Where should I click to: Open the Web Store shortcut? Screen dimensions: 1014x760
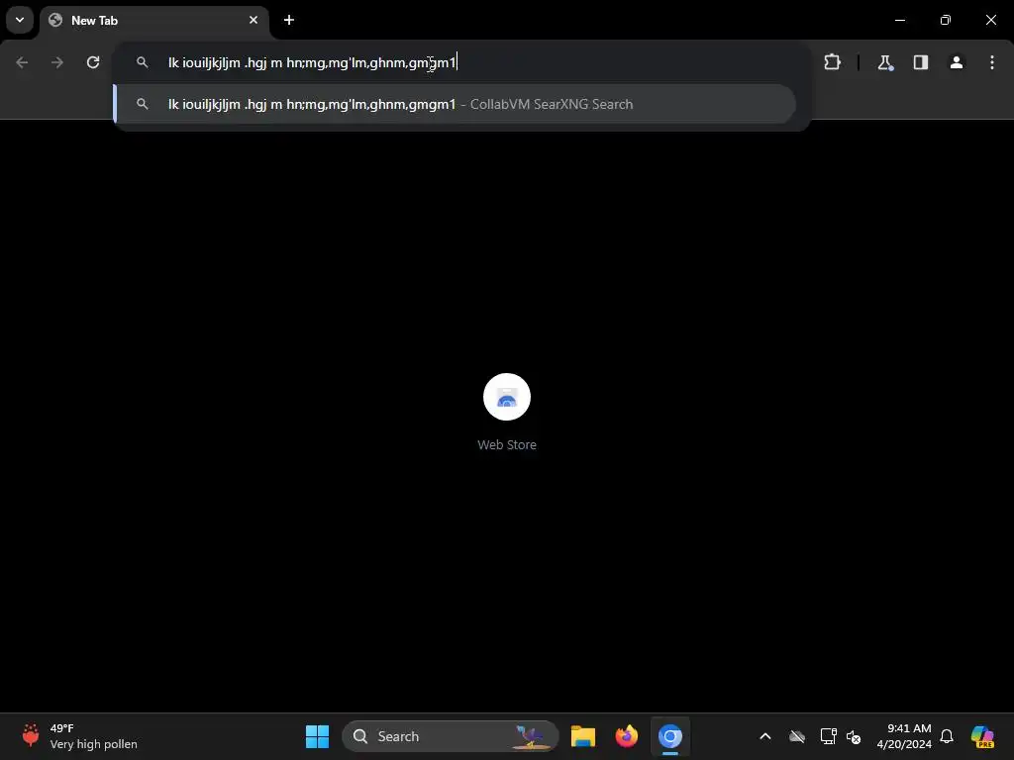[x=507, y=397]
